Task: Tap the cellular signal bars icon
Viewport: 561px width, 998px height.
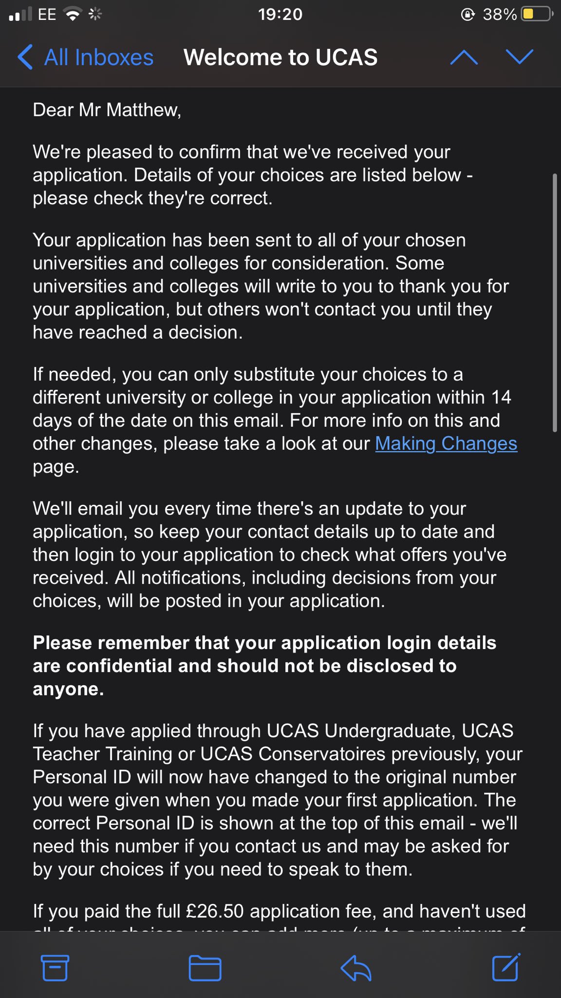Action: coord(19,15)
